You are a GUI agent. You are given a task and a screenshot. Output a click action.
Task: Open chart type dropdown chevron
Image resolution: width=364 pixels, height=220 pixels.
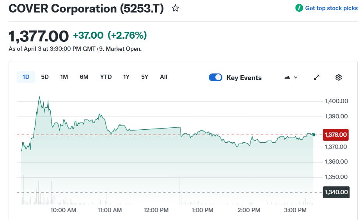(x=295, y=77)
